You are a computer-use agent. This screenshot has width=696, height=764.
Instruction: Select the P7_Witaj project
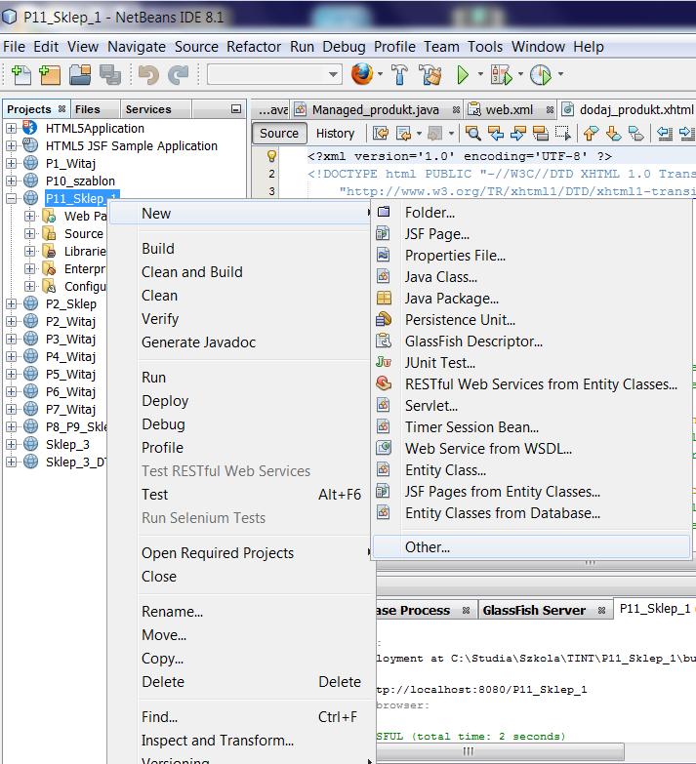(70, 409)
